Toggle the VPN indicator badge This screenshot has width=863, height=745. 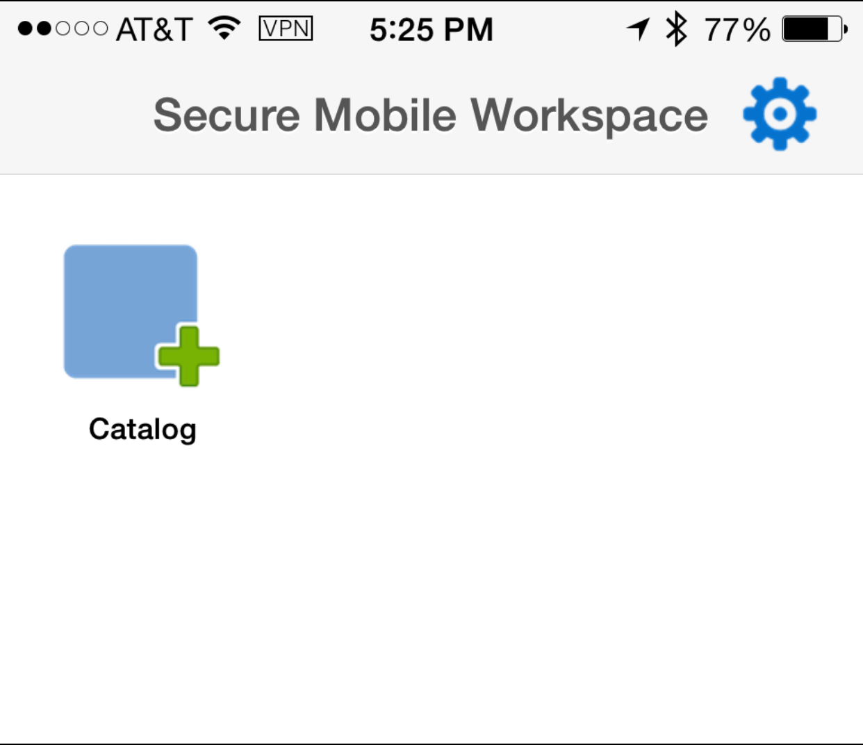coord(286,28)
